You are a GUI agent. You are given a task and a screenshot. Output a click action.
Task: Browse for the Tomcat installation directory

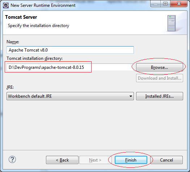pyautogui.click(x=160, y=67)
